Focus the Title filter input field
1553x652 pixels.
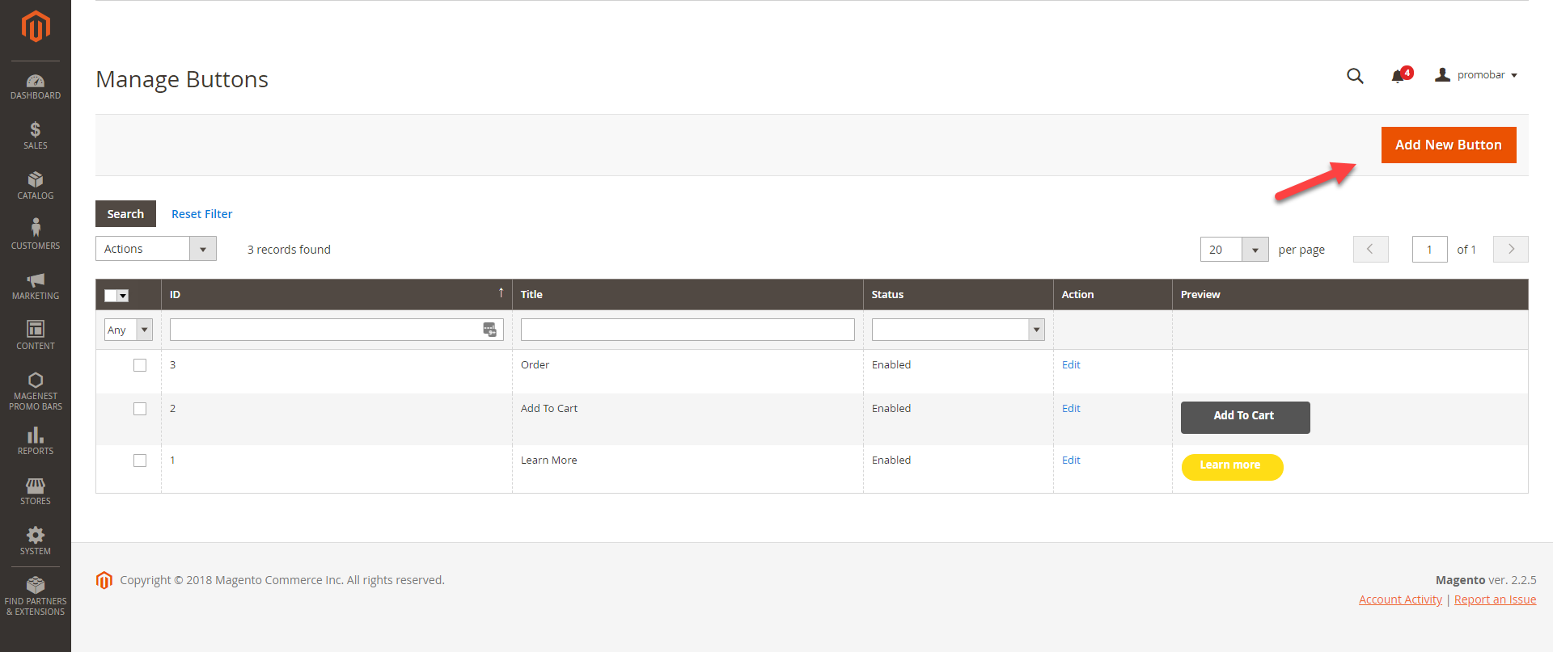click(x=687, y=330)
